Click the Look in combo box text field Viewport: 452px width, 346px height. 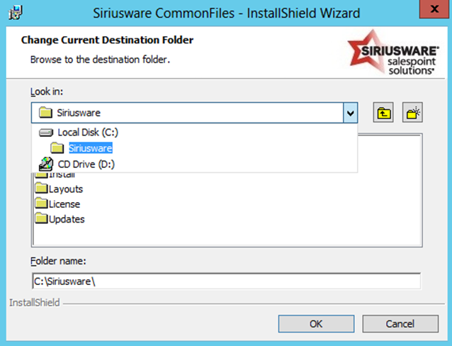(x=191, y=113)
